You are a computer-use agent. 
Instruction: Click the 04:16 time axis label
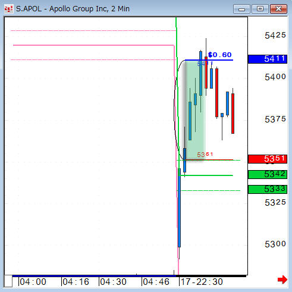76,282
